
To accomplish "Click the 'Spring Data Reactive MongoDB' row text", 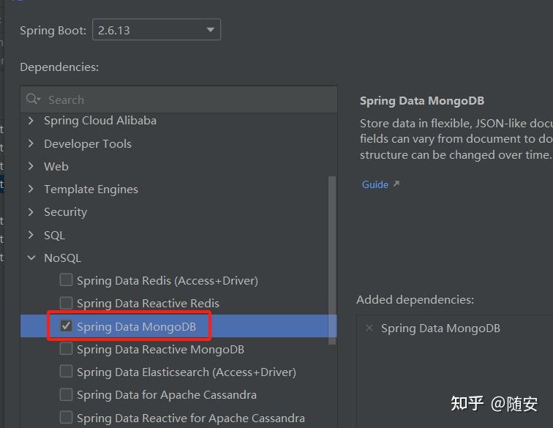I will pyautogui.click(x=160, y=349).
